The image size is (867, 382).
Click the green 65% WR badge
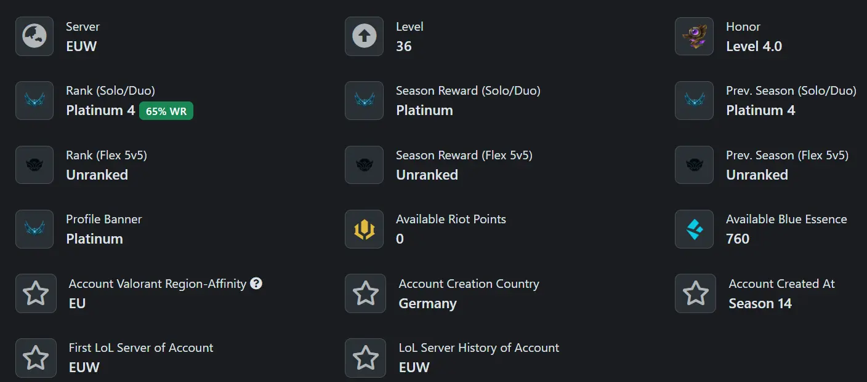click(x=166, y=111)
